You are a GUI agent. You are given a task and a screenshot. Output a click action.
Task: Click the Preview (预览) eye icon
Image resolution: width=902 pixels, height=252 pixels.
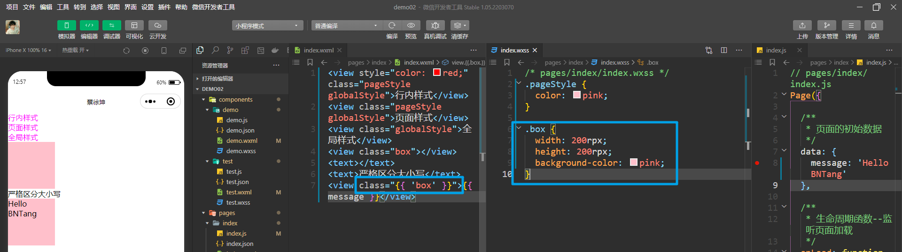click(x=411, y=25)
